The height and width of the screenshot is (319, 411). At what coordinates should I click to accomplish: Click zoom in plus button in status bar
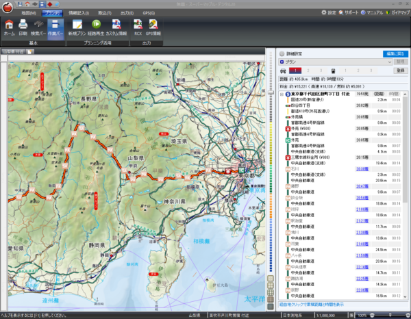pyautogui.click(x=408, y=315)
